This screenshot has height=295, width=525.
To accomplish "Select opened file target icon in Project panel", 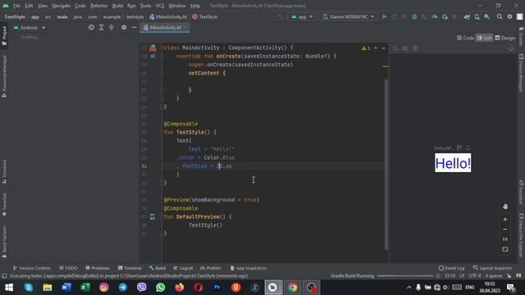I will pos(91,27).
